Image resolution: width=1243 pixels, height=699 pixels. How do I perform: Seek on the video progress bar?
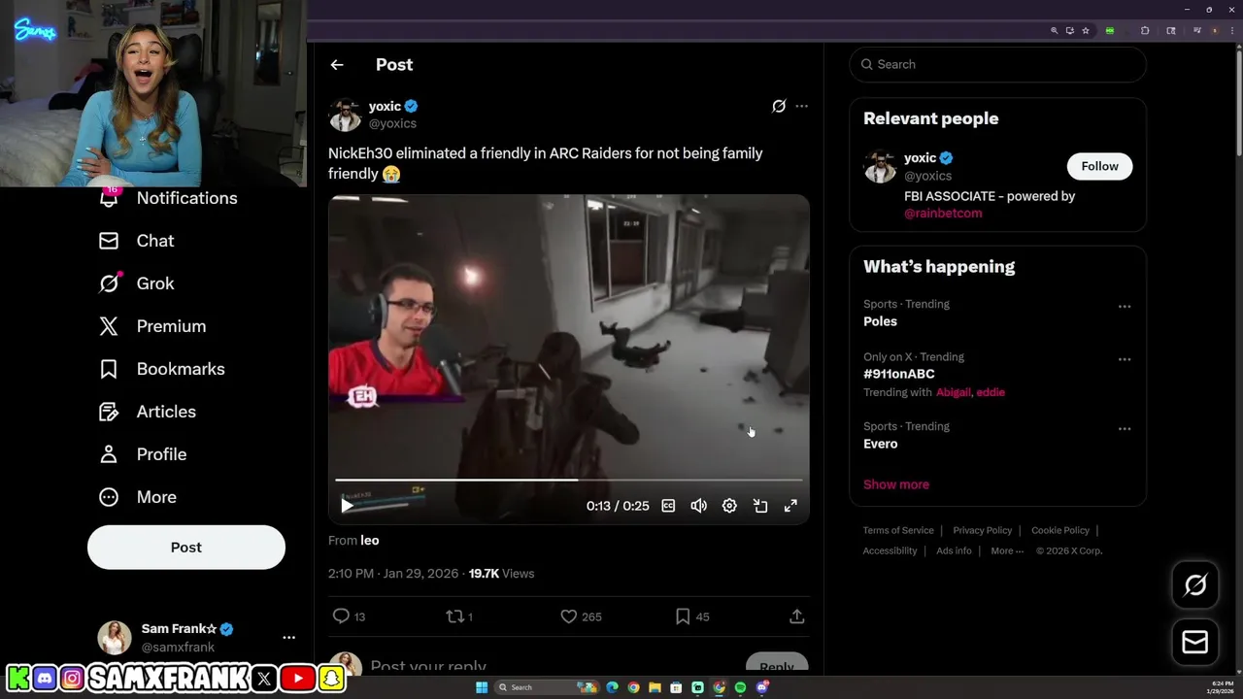pos(569,480)
